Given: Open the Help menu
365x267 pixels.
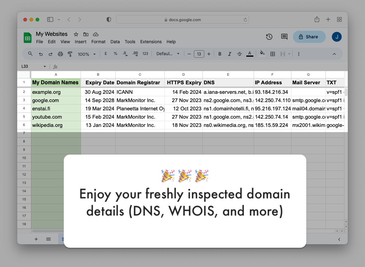Looking at the screenshot, I should coord(171,42).
